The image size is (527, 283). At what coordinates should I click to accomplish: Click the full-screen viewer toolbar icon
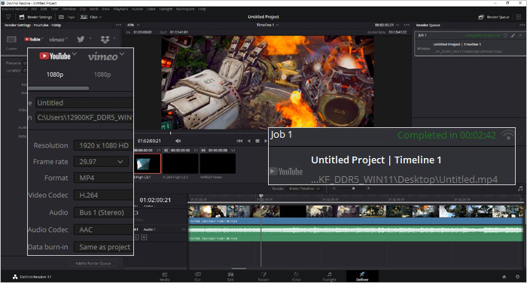coord(8,17)
